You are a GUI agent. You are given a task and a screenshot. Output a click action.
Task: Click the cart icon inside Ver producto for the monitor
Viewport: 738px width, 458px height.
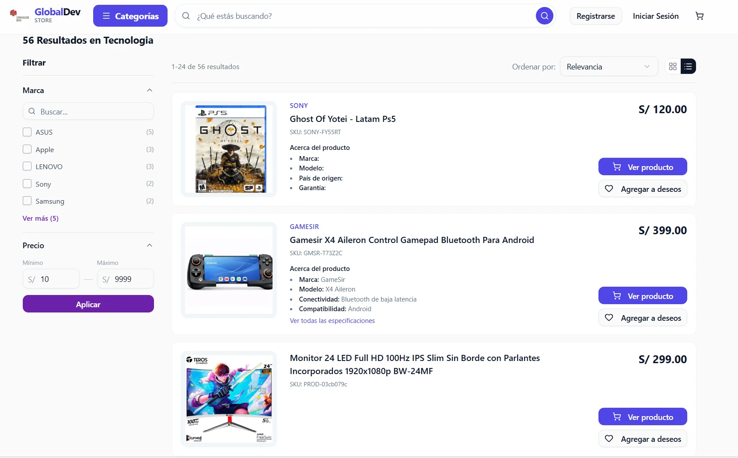pos(617,416)
